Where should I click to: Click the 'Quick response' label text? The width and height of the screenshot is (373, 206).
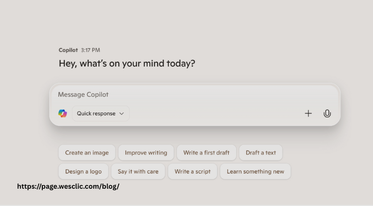pyautogui.click(x=96, y=113)
